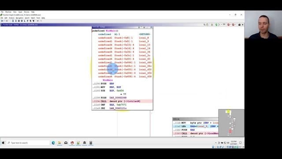
Task: Click the undo toolbar icon
Action: [x=38, y=21]
